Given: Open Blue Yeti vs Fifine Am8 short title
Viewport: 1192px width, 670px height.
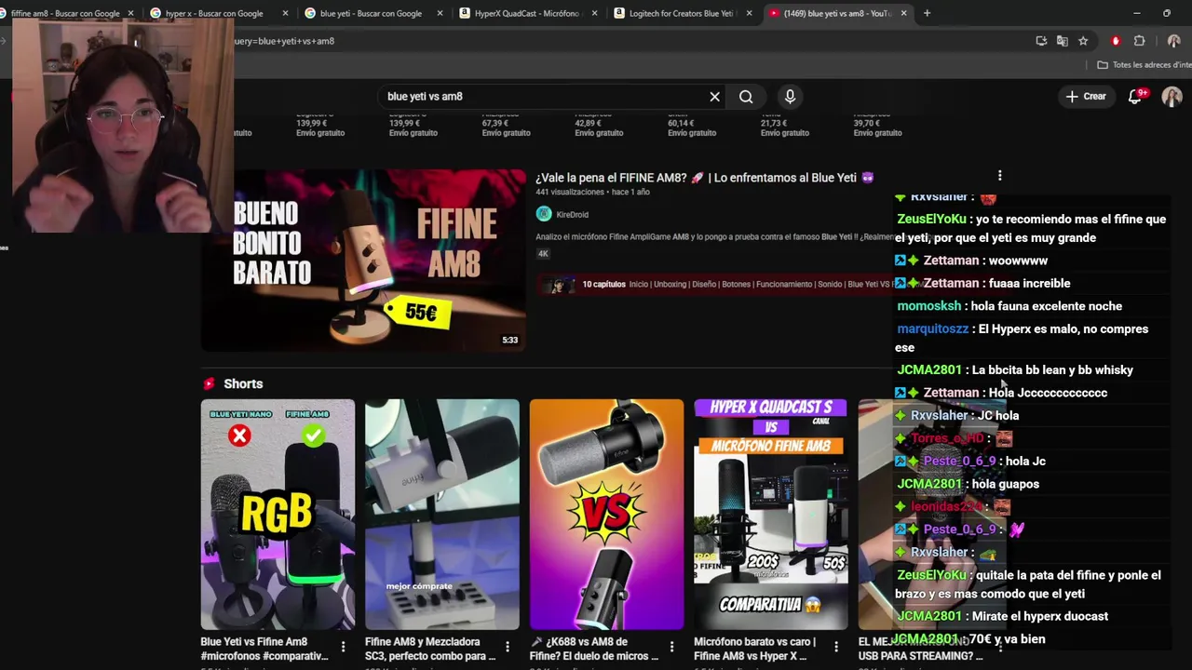Looking at the screenshot, I should click(264, 649).
